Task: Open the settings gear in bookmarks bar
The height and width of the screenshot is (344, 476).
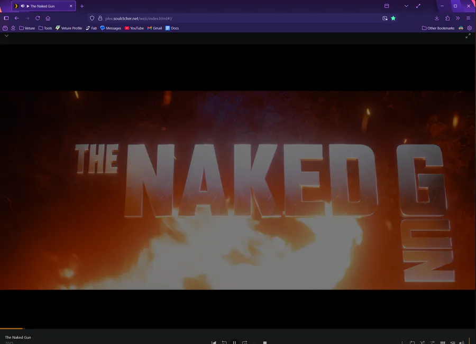Action: point(470,28)
